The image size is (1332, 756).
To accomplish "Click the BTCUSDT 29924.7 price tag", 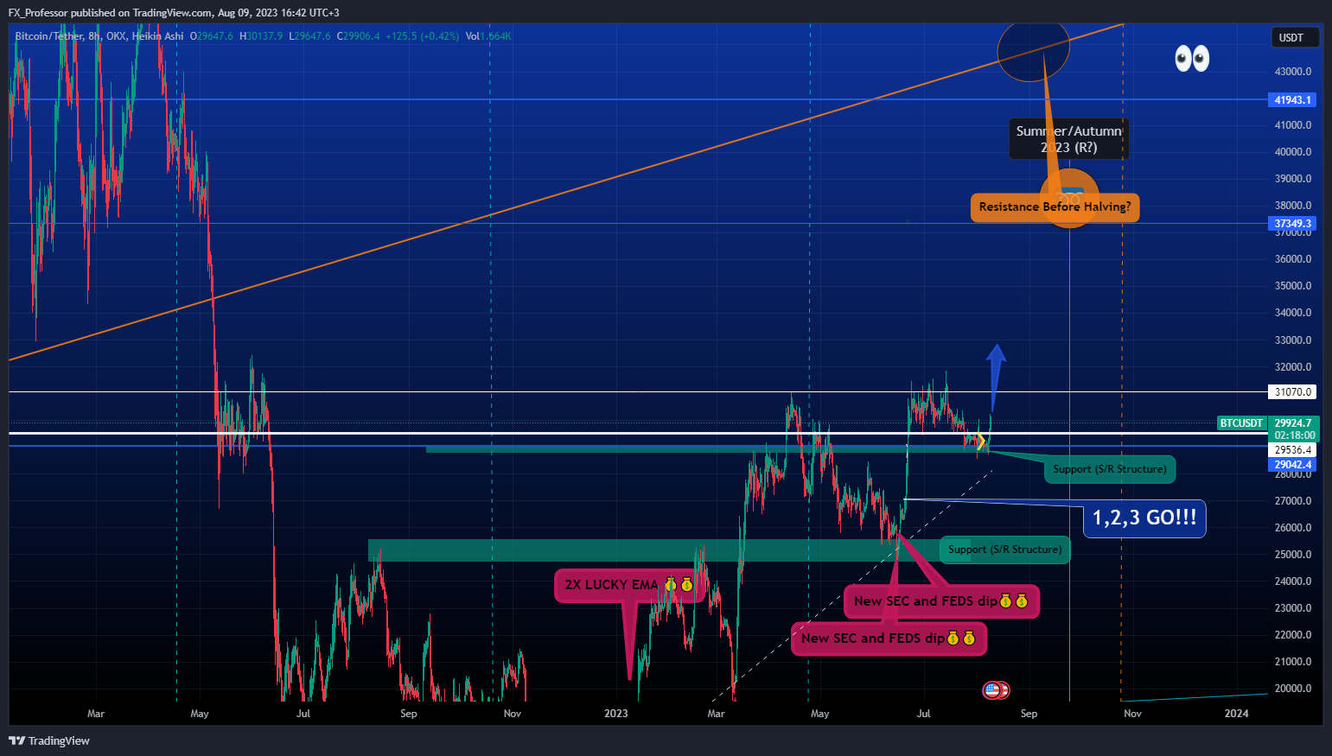I will 1266,423.
